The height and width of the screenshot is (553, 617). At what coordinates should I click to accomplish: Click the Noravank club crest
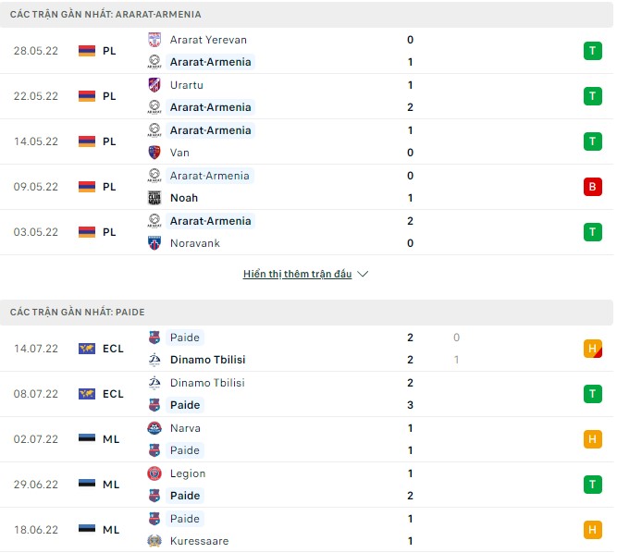(154, 243)
